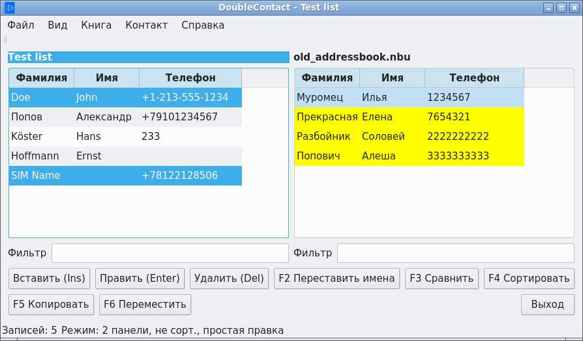Select the Köster contact row
This screenshot has width=583, height=341.
(125, 137)
